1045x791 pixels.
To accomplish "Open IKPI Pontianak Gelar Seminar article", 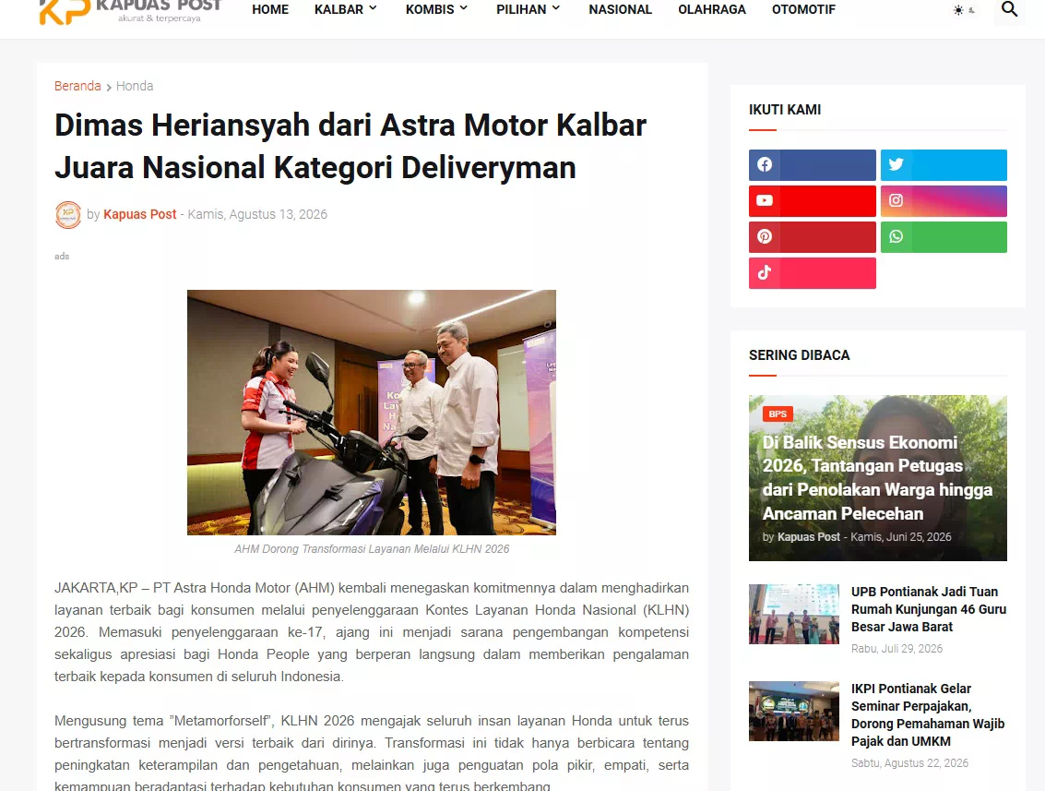I will pyautogui.click(x=928, y=714).
